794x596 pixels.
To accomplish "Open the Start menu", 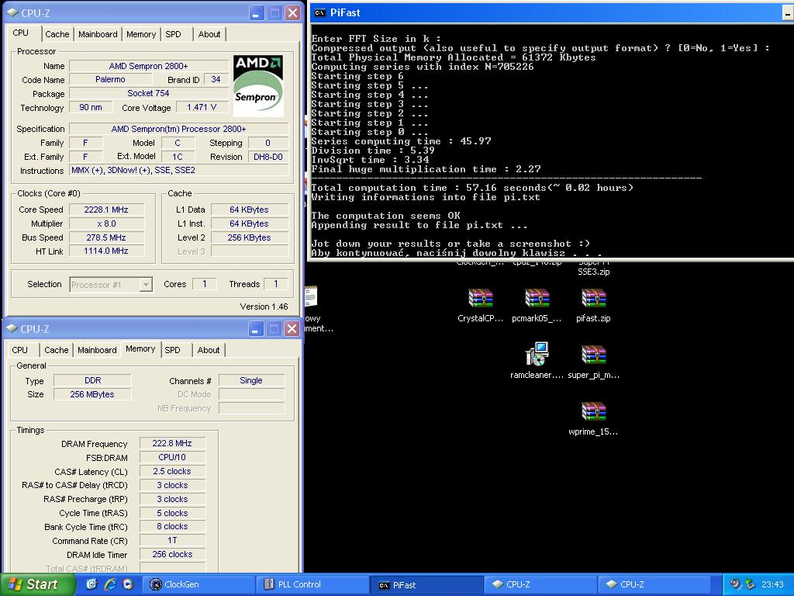I will (36, 584).
